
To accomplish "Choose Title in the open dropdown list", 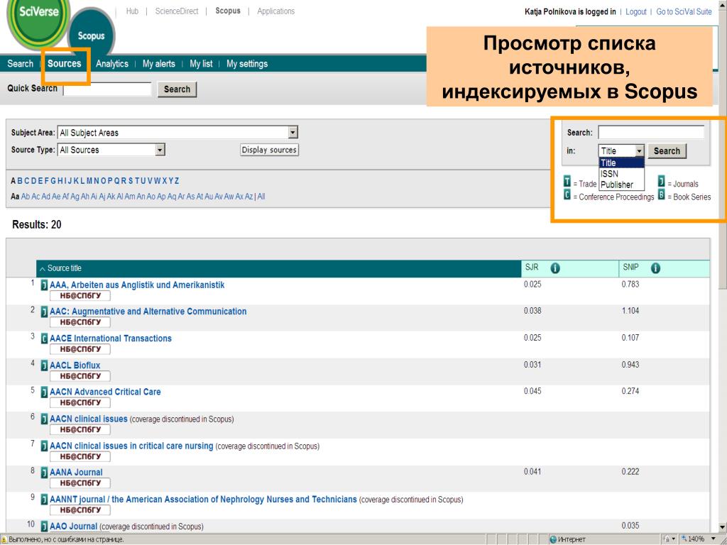I will 621,163.
